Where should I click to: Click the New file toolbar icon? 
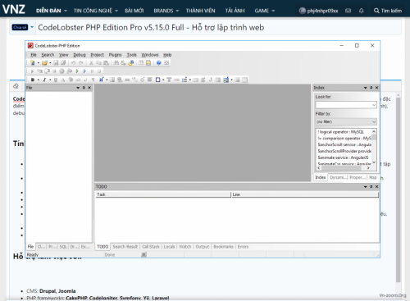click(33, 63)
